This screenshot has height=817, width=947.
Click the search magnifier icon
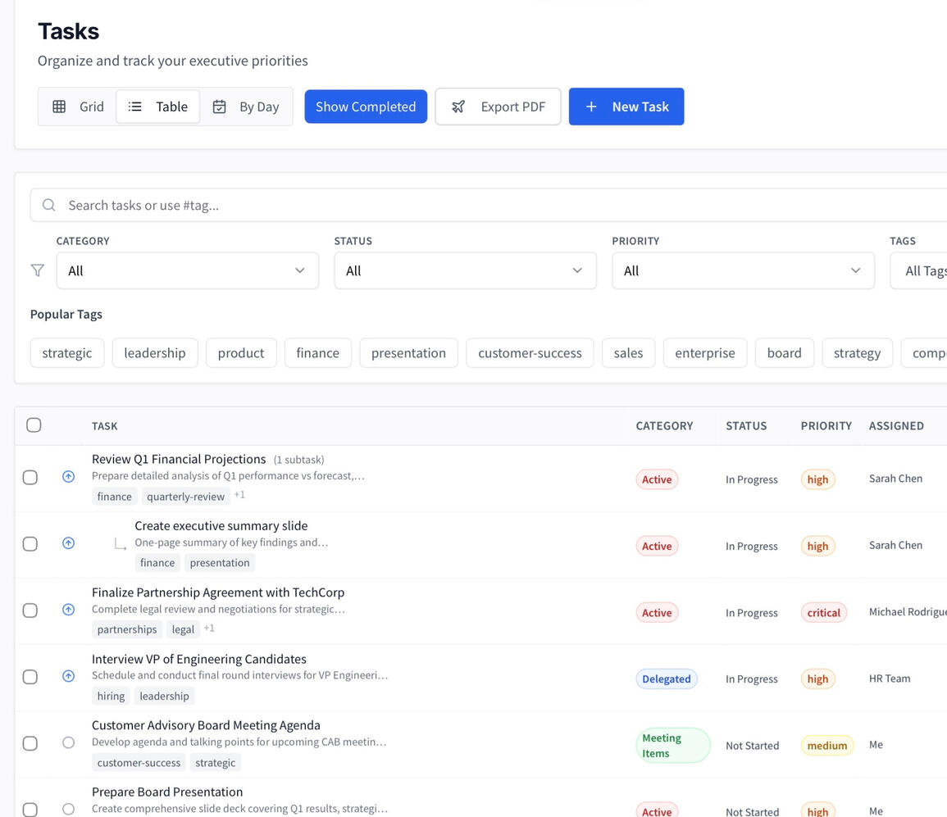(x=49, y=205)
